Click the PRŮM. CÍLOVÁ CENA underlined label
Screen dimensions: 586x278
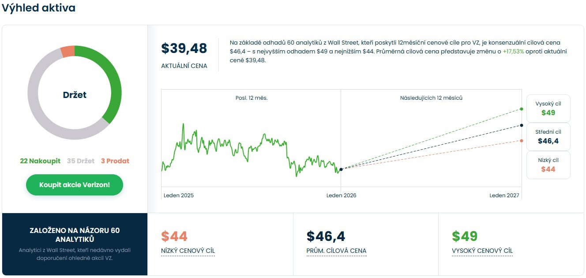[x=336, y=251]
